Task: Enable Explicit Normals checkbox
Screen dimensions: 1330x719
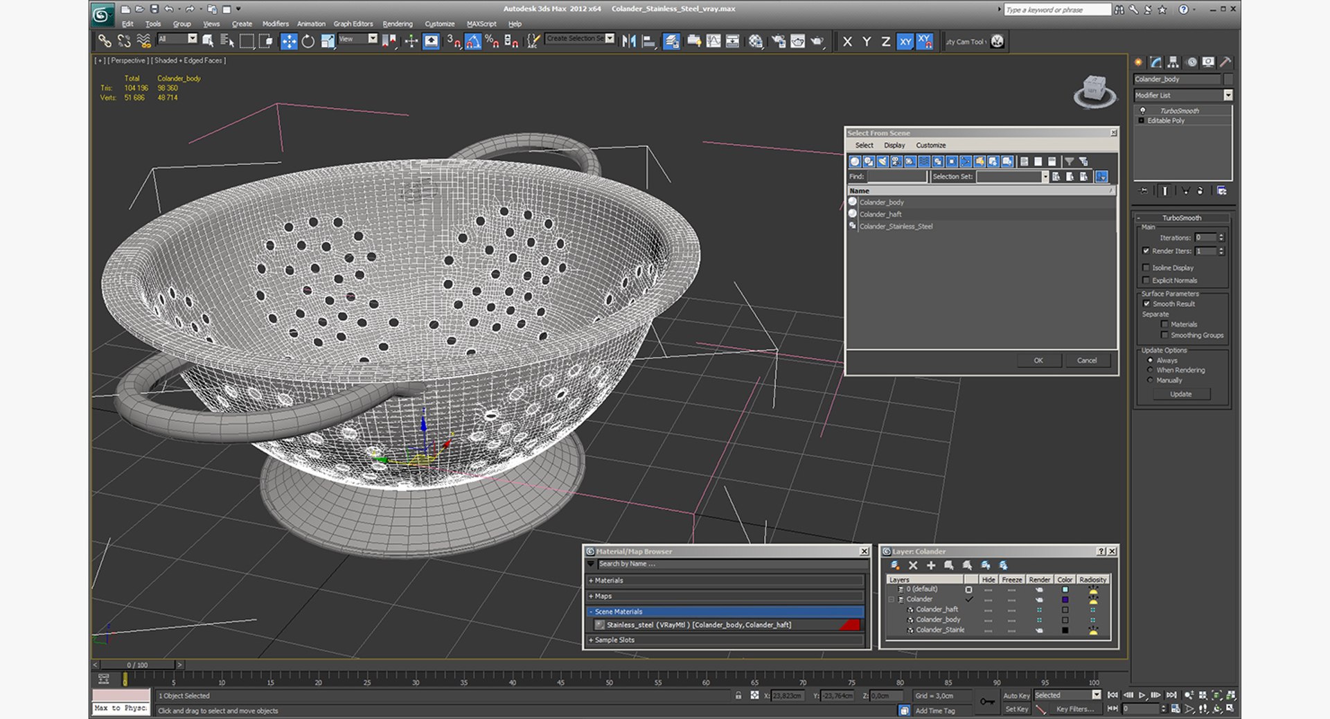Action: pyautogui.click(x=1146, y=280)
